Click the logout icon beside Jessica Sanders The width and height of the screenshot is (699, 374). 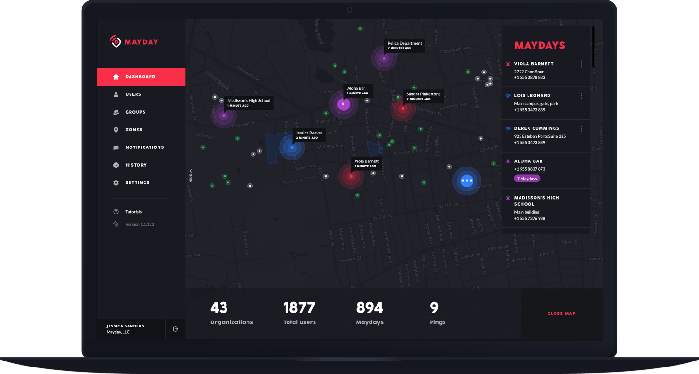point(175,329)
